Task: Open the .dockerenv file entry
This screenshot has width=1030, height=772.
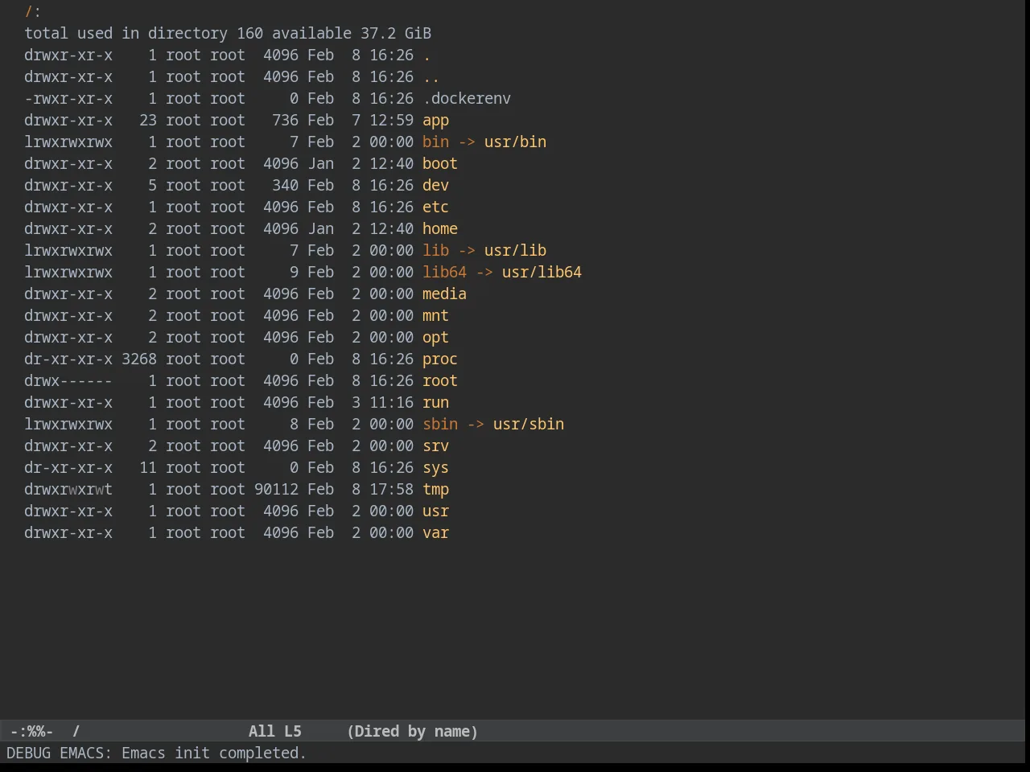Action: tap(467, 99)
